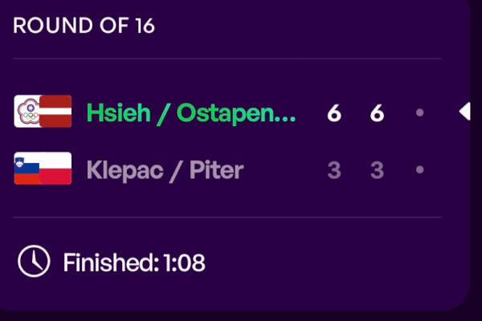This screenshot has width=482, height=321.
Task: Click the third-set dot for Hsieh / Ostapenko
Action: pyautogui.click(x=420, y=112)
